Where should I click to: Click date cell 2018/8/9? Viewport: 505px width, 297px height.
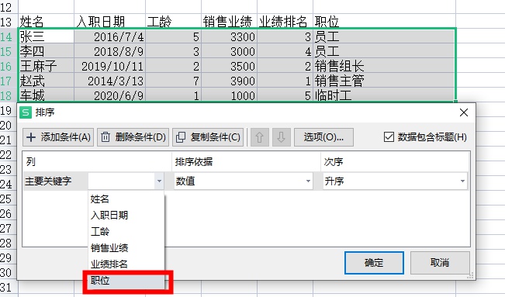[x=110, y=51]
